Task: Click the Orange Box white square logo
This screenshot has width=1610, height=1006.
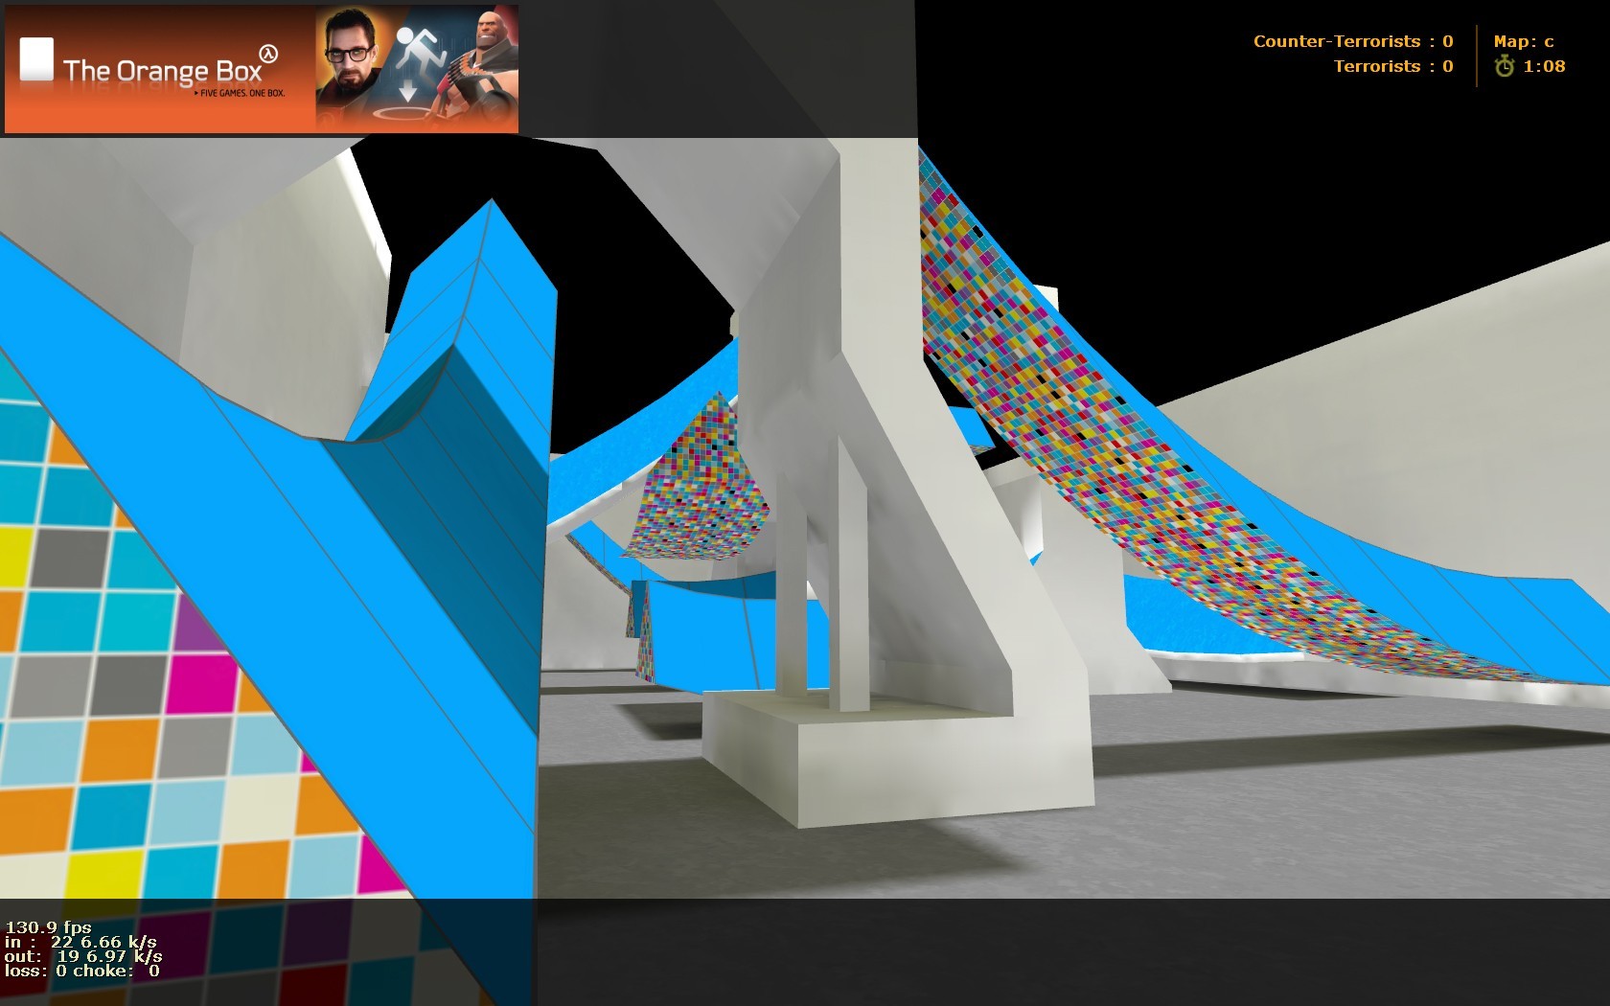Action: pyautogui.click(x=36, y=59)
